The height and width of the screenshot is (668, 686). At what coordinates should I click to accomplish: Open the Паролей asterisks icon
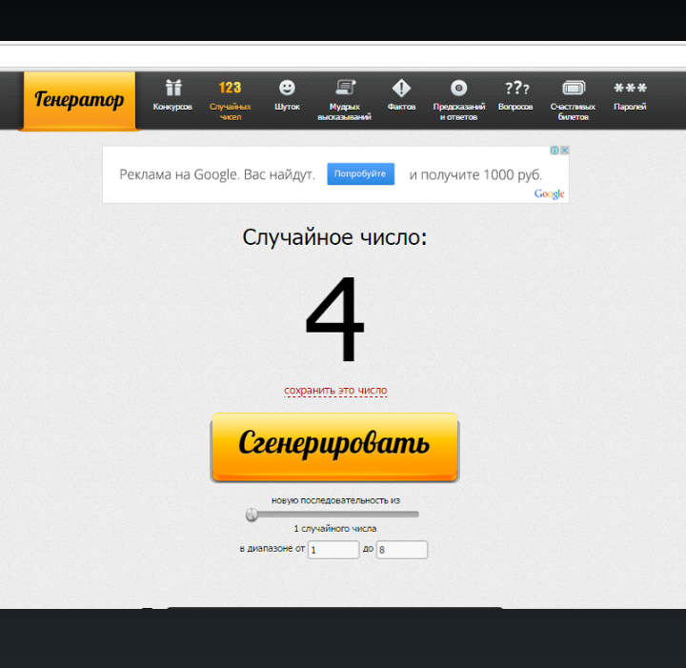click(630, 88)
